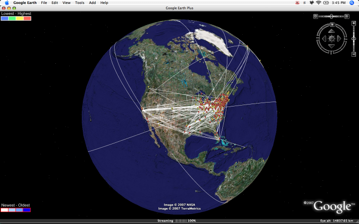The height and width of the screenshot is (224, 359).
Task: Click the hash-shaped menu bar icon
Action: pyautogui.click(x=304, y=3)
